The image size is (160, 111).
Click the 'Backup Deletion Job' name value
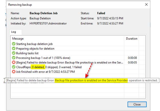pyautogui.click(x=44, y=13)
